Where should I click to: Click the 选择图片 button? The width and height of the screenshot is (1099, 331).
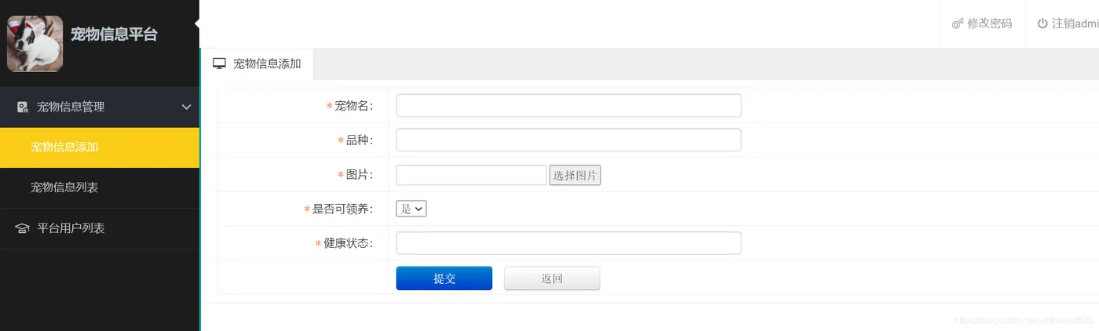pyautogui.click(x=575, y=175)
